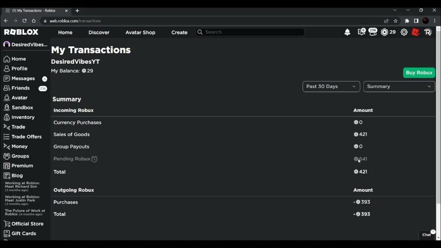Screen dimensions: 441x248
Task: Reload the page with refresh icon
Action: (x=25, y=21)
